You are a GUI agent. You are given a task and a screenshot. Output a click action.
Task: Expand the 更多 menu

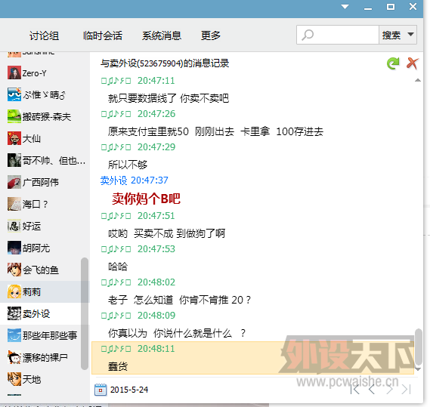coord(211,35)
